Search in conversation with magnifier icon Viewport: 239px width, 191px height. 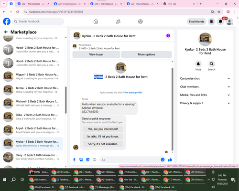pos(212,64)
